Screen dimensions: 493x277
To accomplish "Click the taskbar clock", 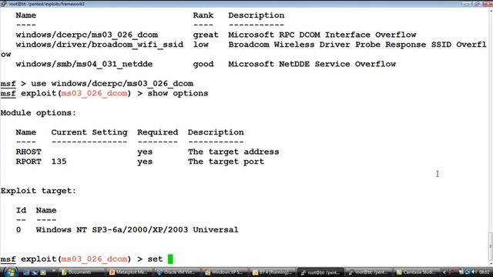I will [485, 272].
